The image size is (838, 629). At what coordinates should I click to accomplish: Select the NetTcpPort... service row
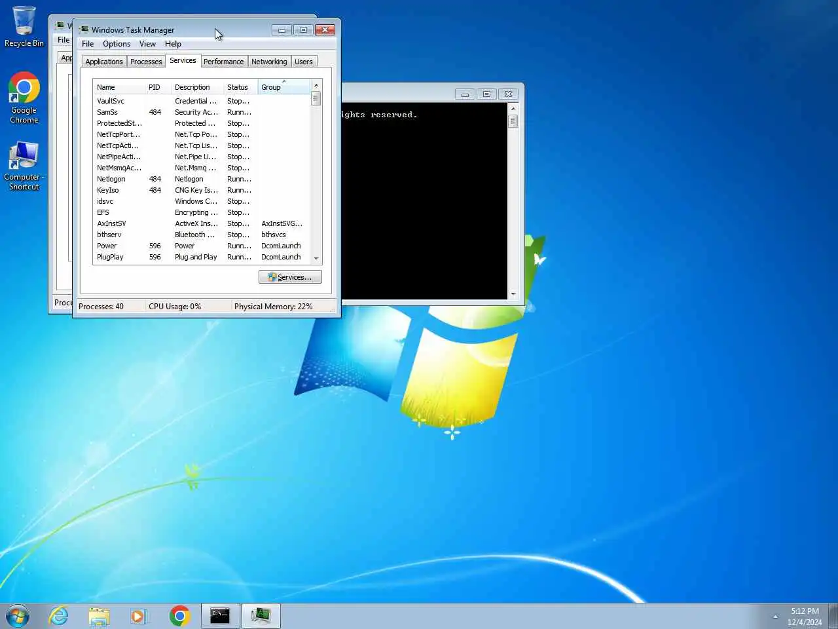[202, 134]
